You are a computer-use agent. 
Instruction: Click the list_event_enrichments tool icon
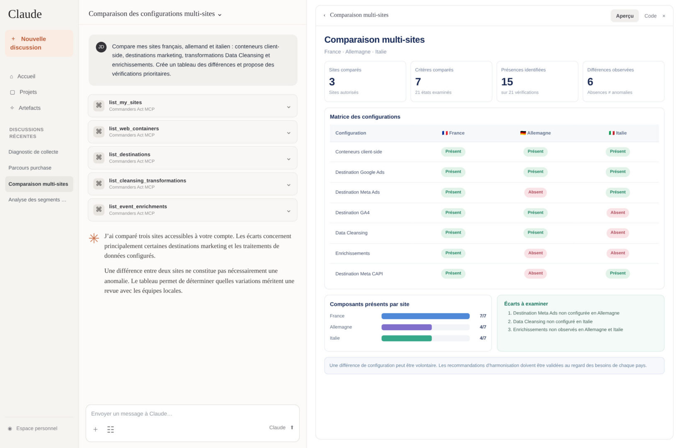pos(99,209)
